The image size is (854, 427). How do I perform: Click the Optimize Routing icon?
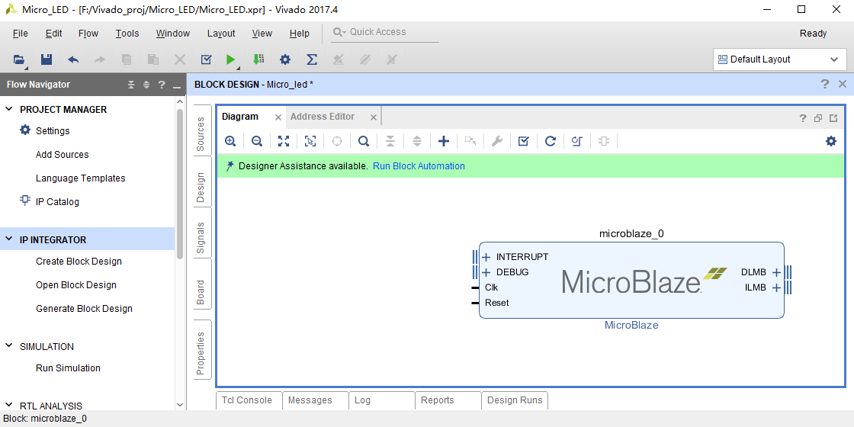[x=577, y=142]
